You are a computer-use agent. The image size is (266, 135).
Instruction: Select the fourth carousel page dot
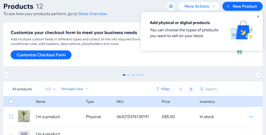(138, 75)
